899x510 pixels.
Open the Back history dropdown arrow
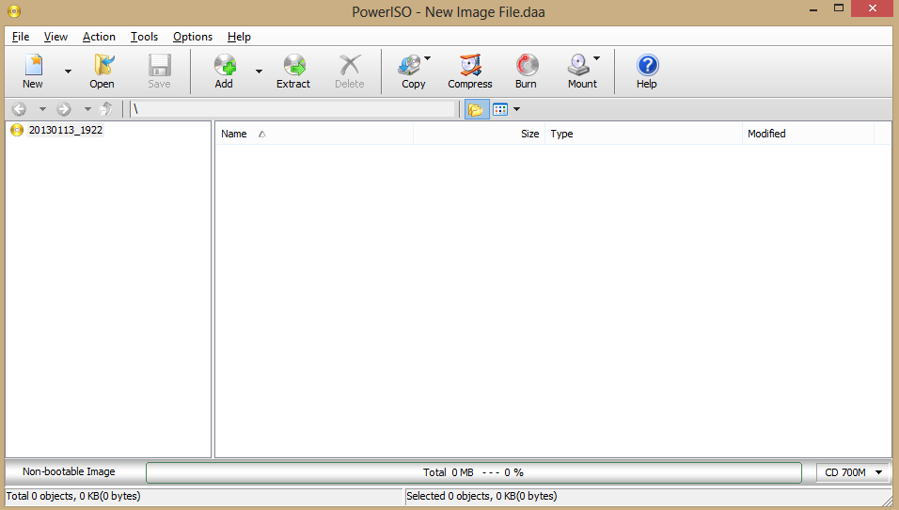[42, 109]
